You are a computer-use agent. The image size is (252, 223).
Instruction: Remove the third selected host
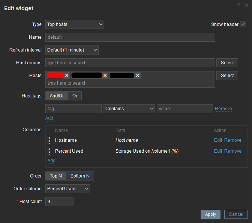[x=138, y=76]
